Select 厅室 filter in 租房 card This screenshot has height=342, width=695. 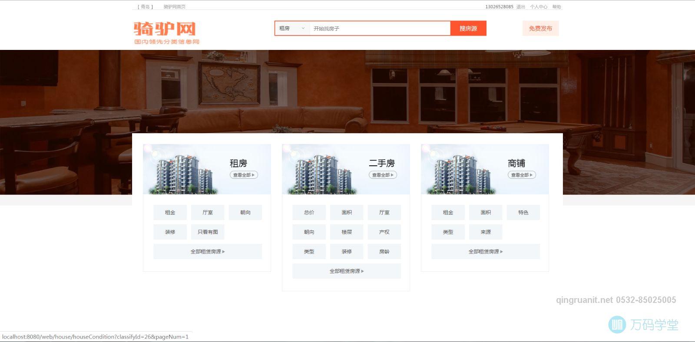click(208, 212)
